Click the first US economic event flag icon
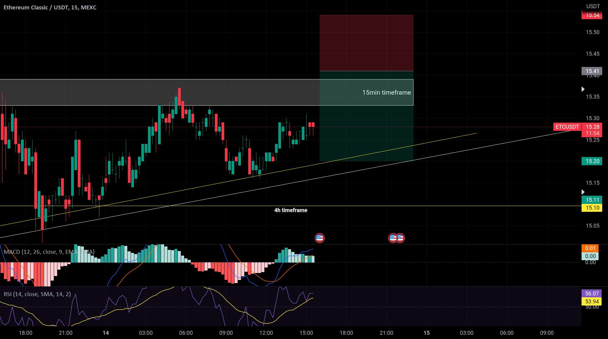 point(320,238)
